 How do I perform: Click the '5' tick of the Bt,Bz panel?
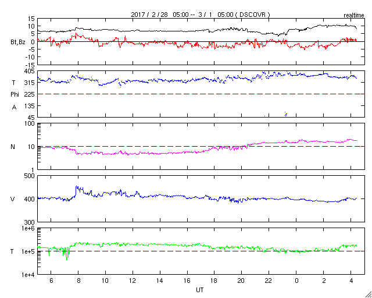33,34
